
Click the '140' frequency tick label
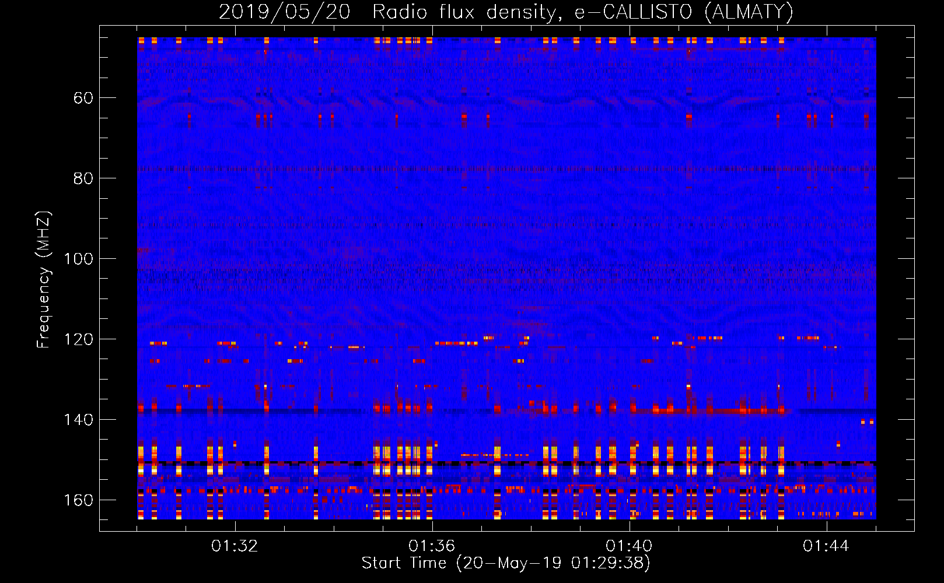(x=79, y=420)
